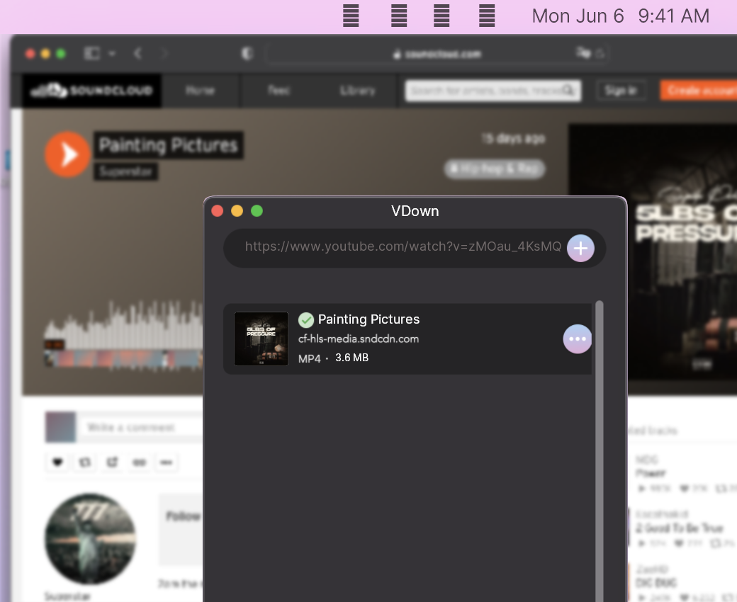737x602 pixels.
Task: Click the plus button to add URL
Action: pyautogui.click(x=580, y=248)
